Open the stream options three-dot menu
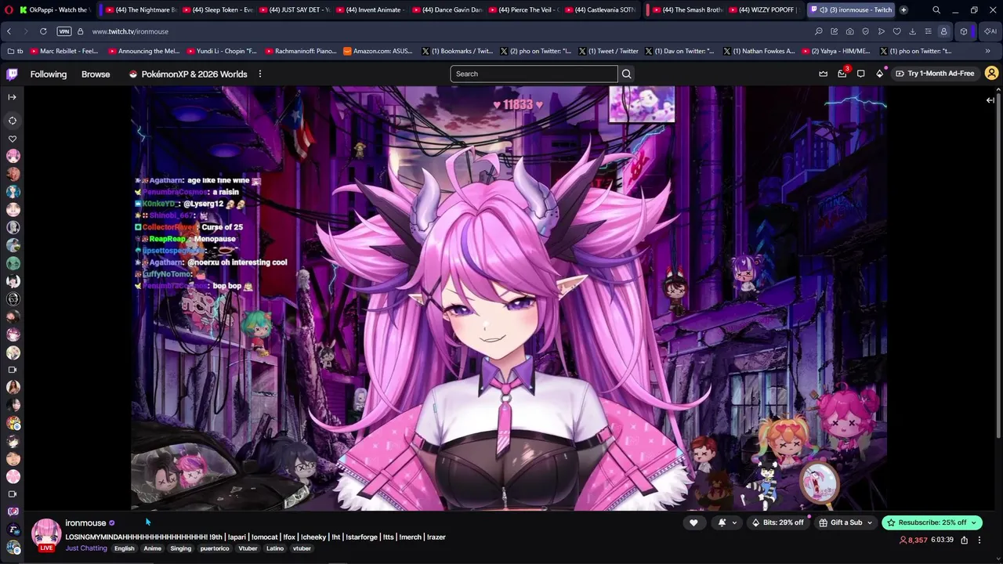This screenshot has width=1003, height=564. 979,540
